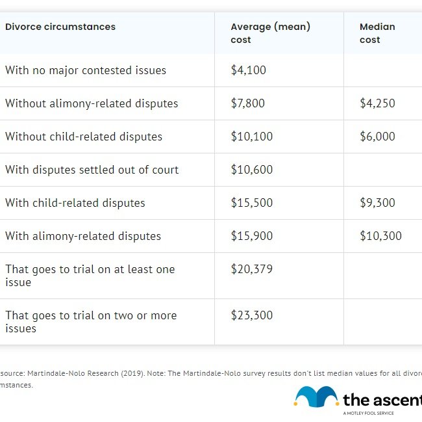Select the $9,300 median cost cell
The height and width of the screenshot is (422, 422).
coord(377,203)
